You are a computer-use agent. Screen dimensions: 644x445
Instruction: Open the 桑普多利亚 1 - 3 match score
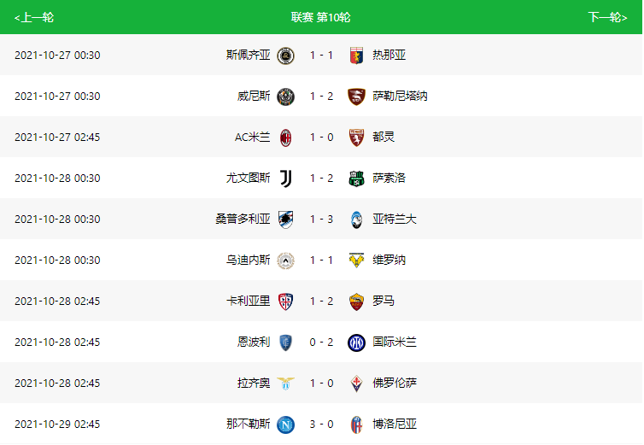pos(322,219)
